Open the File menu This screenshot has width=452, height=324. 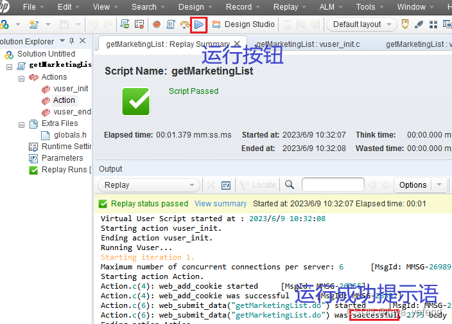coord(33,7)
